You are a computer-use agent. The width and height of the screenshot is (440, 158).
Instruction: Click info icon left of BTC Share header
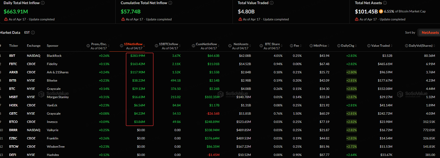tap(261, 46)
